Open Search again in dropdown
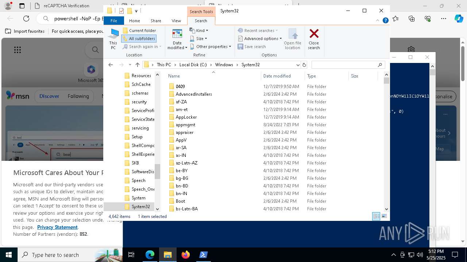Image resolution: width=467 pixels, height=262 pixels. point(142,47)
